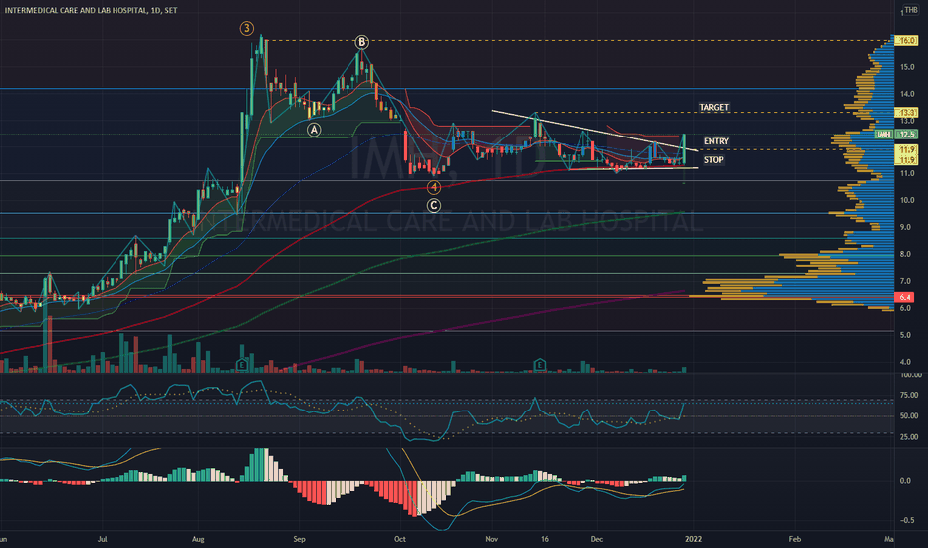Screen dimensions: 928x548
Task: Click the 25.00 RSI scale value
Action: (910, 437)
